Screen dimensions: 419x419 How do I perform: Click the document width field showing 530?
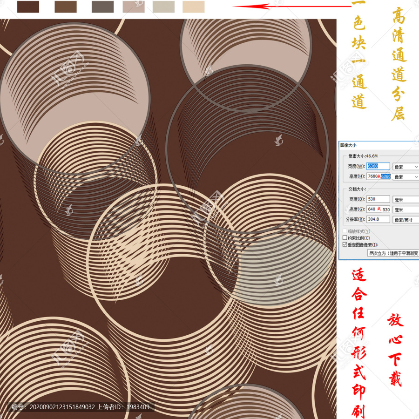(x=378, y=199)
